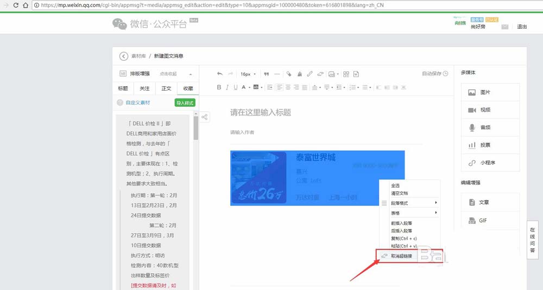Apply text background highlight color

256,87
